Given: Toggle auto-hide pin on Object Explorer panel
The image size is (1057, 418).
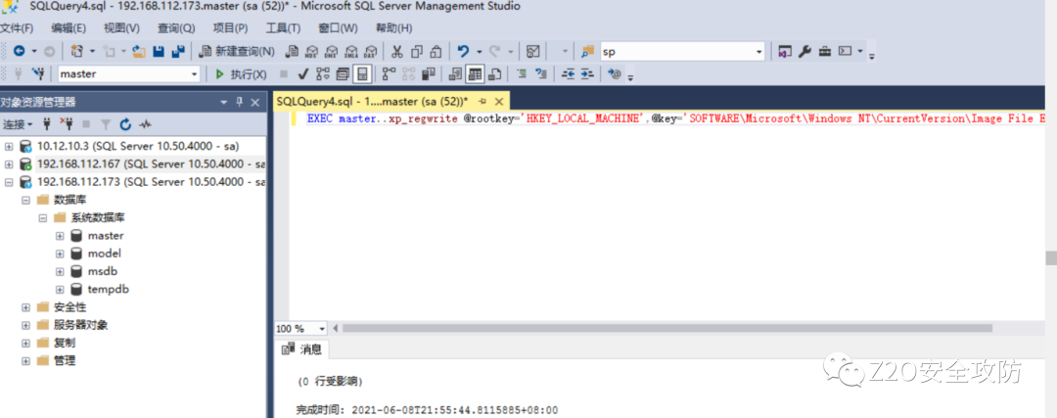Looking at the screenshot, I should (x=239, y=102).
